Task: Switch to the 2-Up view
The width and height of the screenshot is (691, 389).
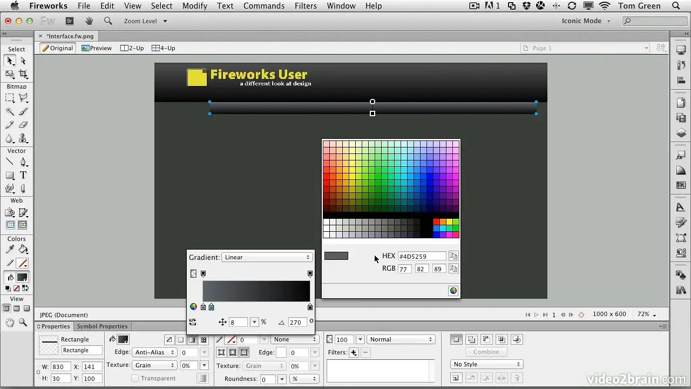Action: coord(132,48)
